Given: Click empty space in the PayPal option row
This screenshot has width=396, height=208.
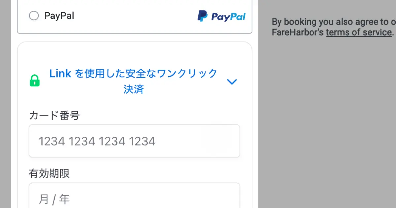Looking at the screenshot, I should [x=135, y=16].
